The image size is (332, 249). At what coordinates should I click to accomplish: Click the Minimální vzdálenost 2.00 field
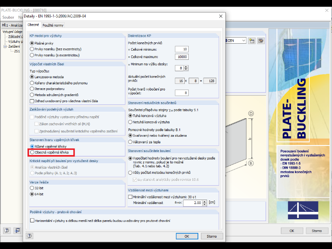click(193, 203)
